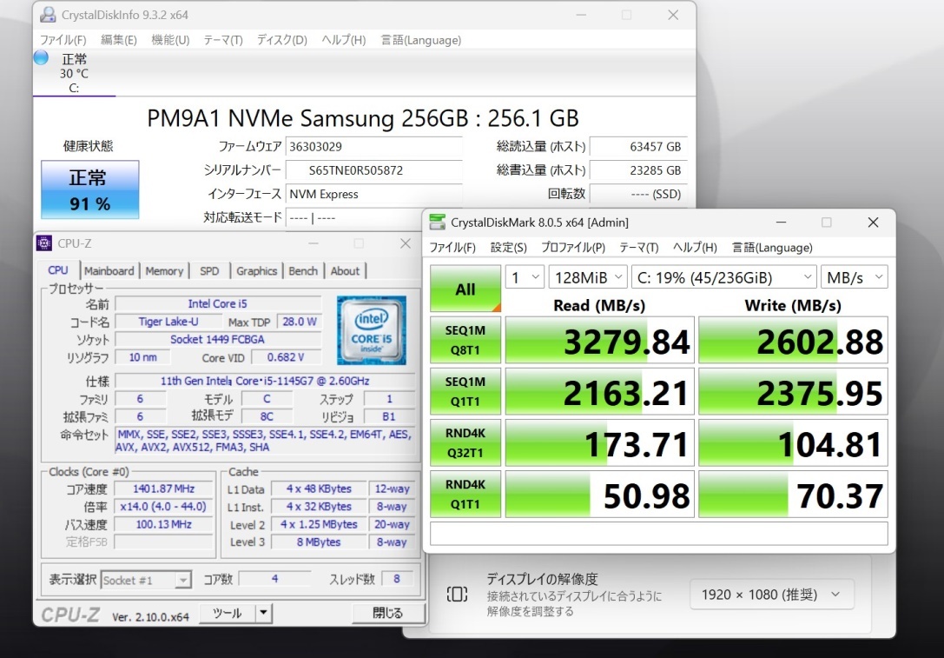The width and height of the screenshot is (944, 658).
Task: Minimize the CrystalDiskInfo window
Action: tap(581, 15)
